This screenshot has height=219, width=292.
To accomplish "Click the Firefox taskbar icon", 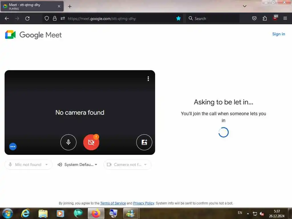I will [96, 213].
